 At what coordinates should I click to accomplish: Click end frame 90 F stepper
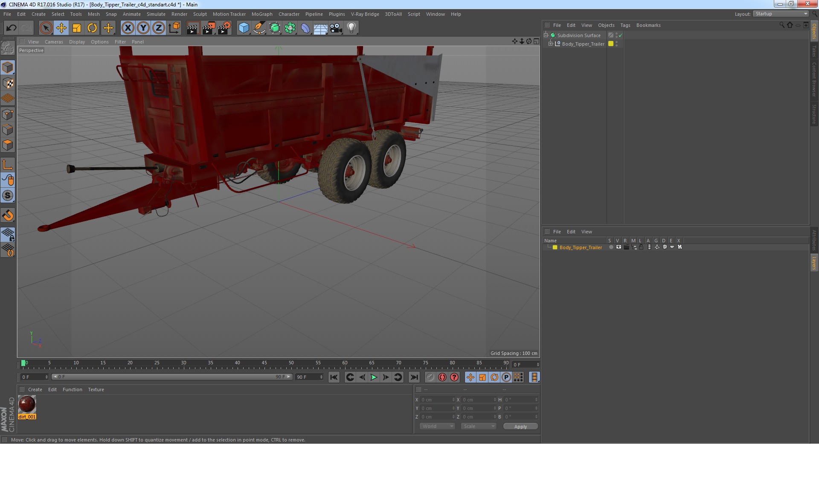321,377
